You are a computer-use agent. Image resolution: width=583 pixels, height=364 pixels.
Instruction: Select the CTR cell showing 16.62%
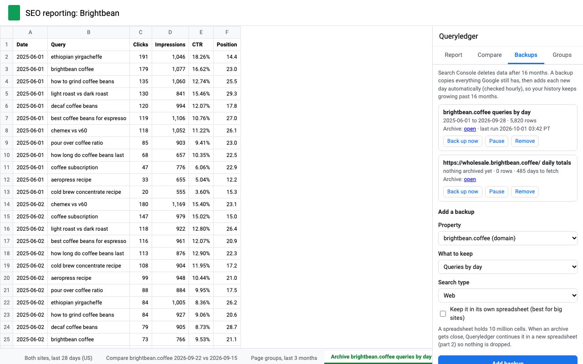coord(201,69)
